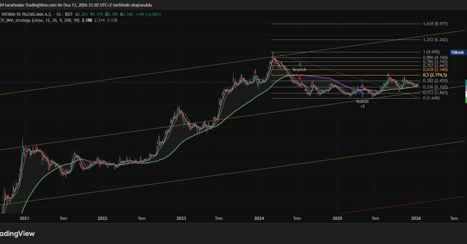Click the 0 (1.640) Fibonacci label
Viewport: 467px width, 244px height.
pyautogui.click(x=431, y=98)
